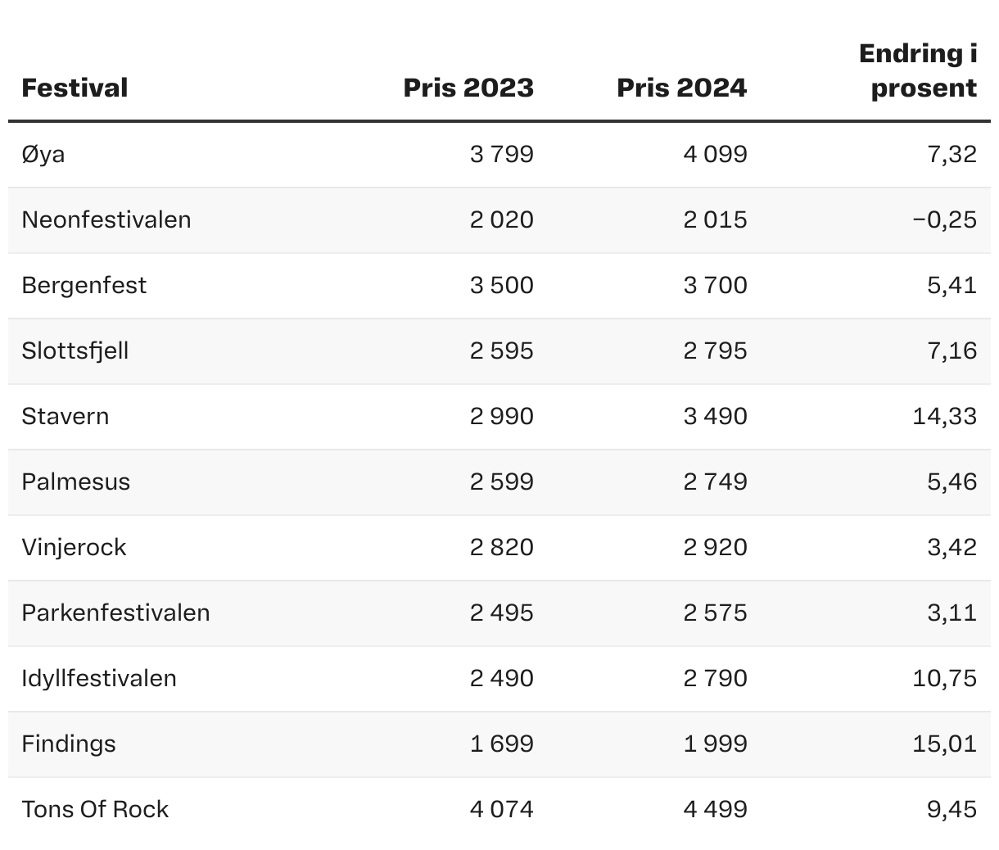This screenshot has height=850, width=999.
Task: Select Stavern's percent change 14,33
Action: pyautogui.click(x=944, y=416)
